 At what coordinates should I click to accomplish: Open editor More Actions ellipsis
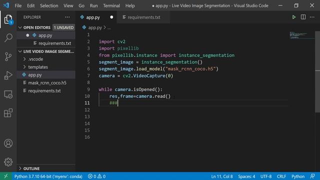pos(312,17)
